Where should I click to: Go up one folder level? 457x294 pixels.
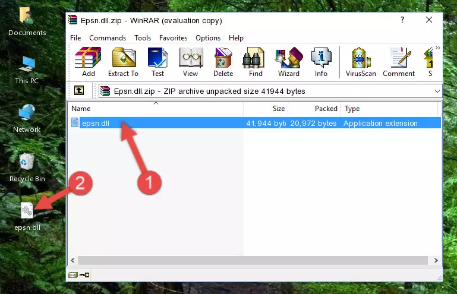coord(79,91)
